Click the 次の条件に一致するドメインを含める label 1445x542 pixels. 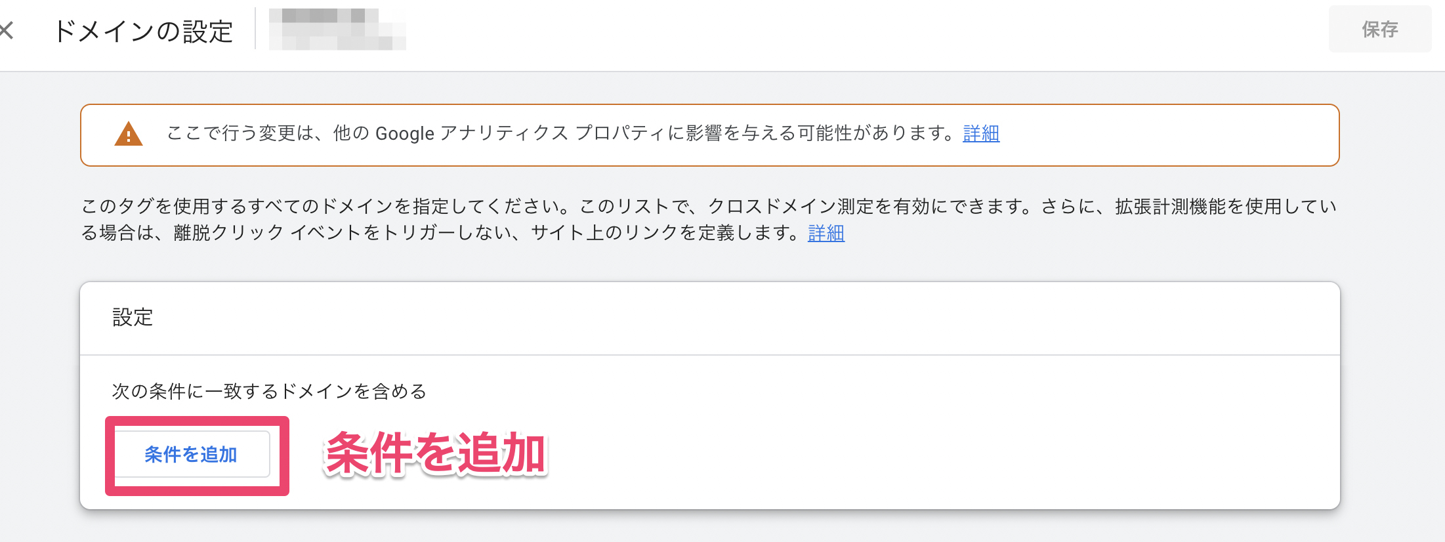click(x=269, y=392)
